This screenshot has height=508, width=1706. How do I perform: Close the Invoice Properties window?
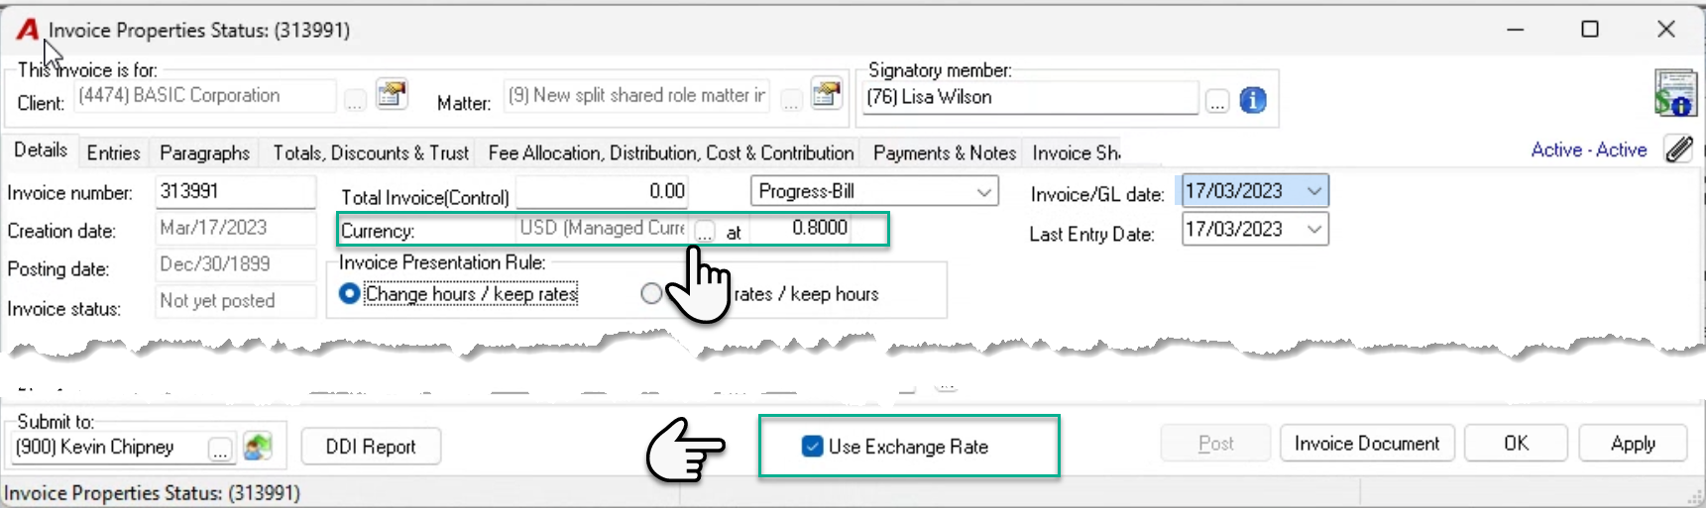point(1666,29)
